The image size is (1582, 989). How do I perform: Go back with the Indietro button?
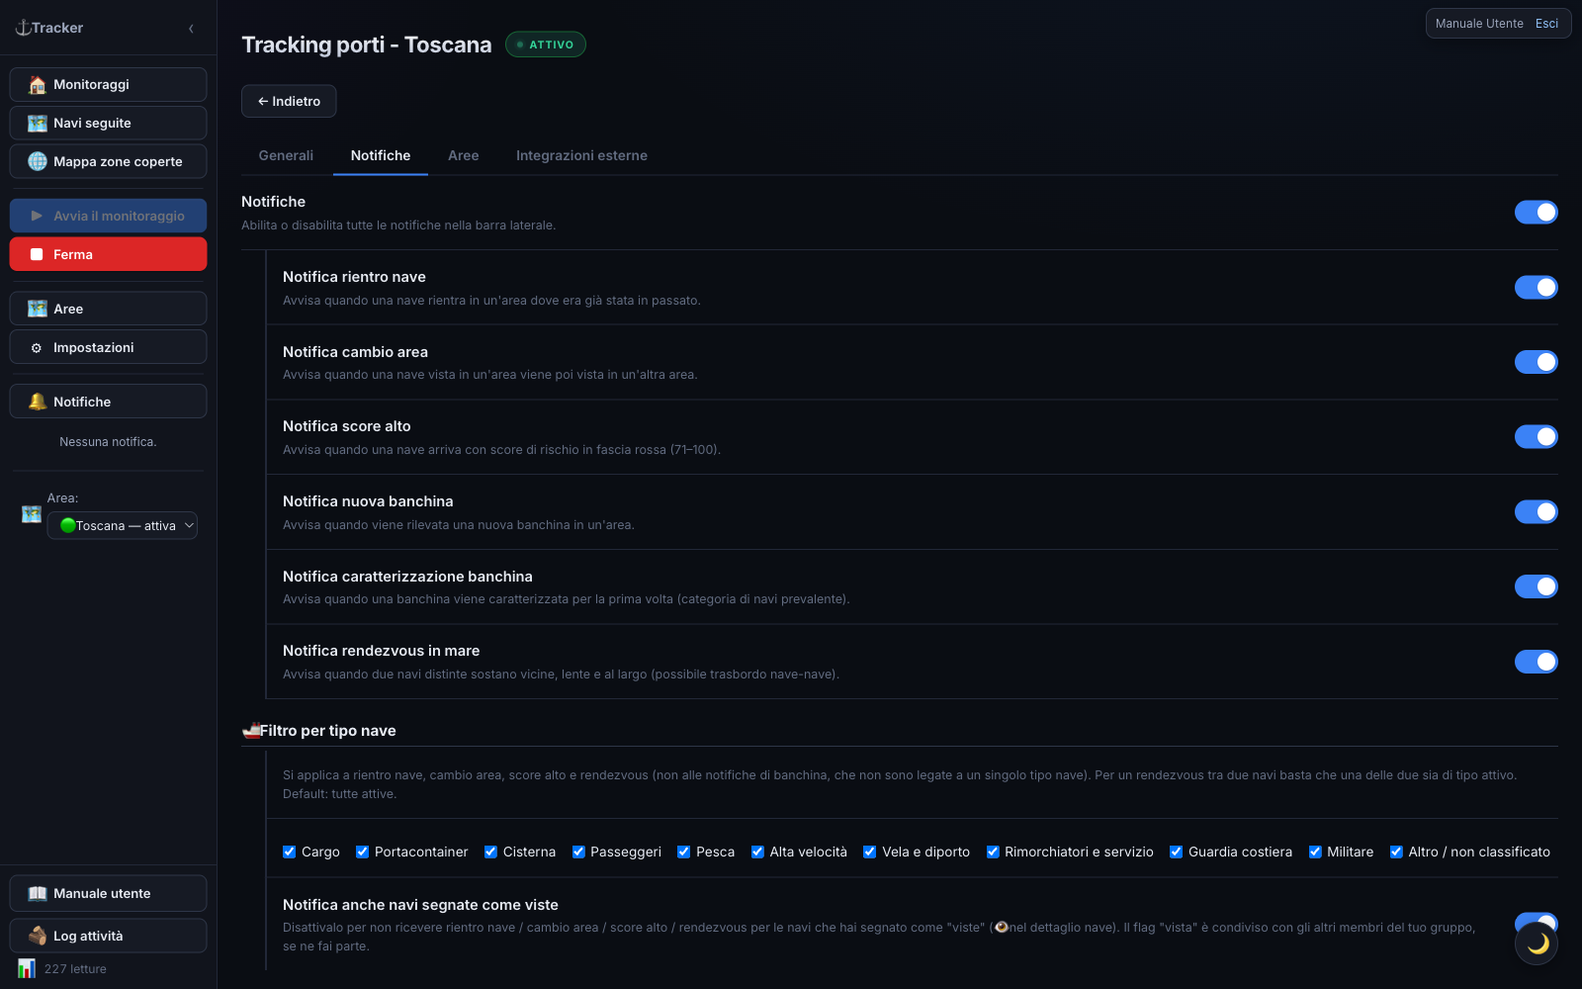click(x=289, y=101)
